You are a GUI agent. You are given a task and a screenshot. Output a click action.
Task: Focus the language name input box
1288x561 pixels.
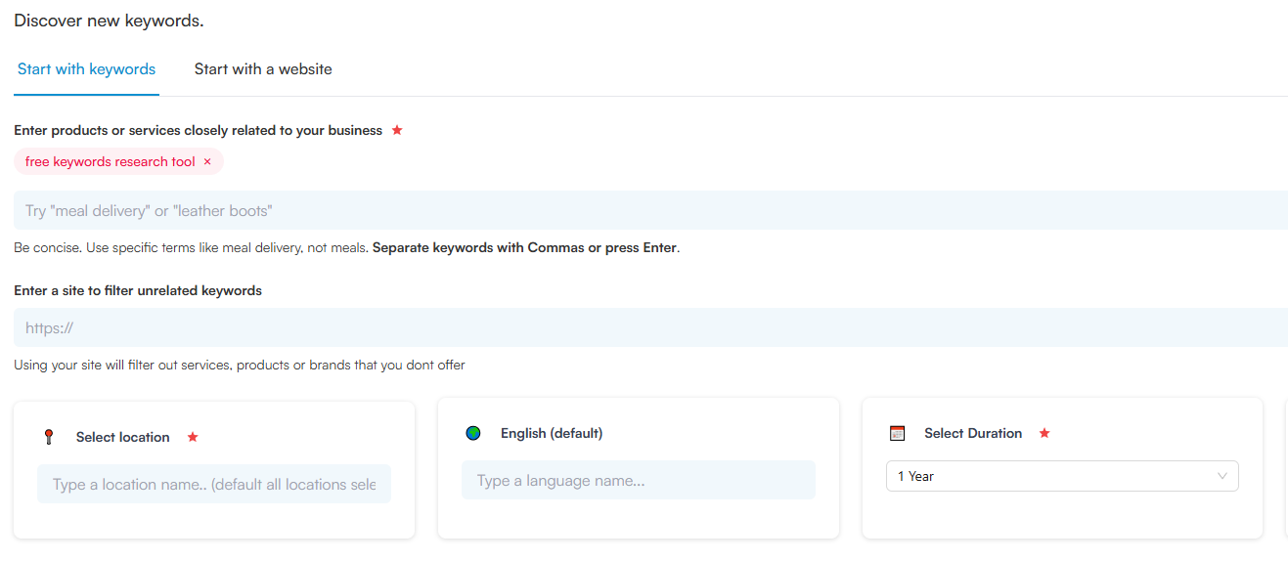pos(638,481)
